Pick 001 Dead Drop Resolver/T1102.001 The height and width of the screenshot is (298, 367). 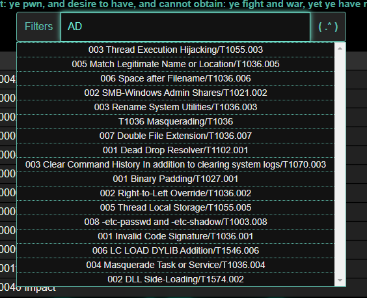176,150
